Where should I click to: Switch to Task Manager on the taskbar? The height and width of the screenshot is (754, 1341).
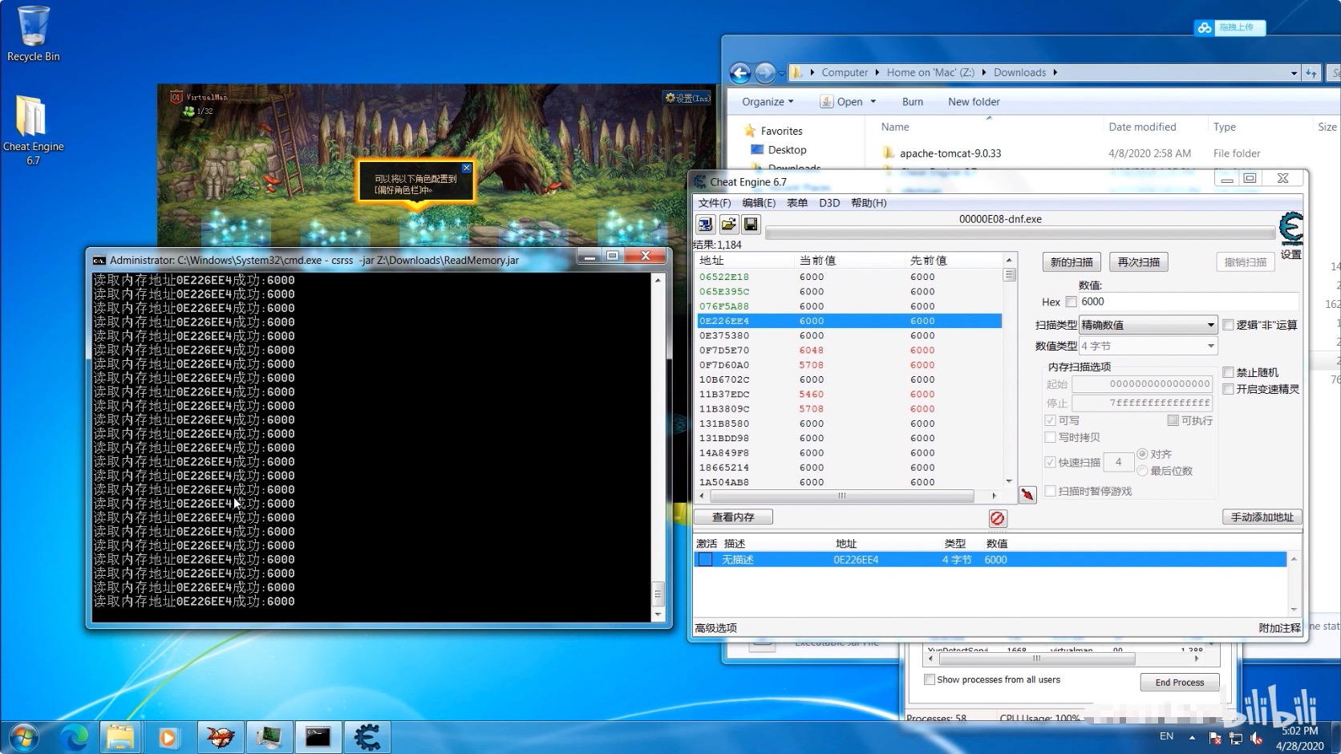[269, 737]
